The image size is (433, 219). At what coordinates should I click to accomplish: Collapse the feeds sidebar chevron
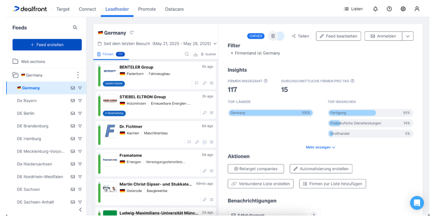80,210
